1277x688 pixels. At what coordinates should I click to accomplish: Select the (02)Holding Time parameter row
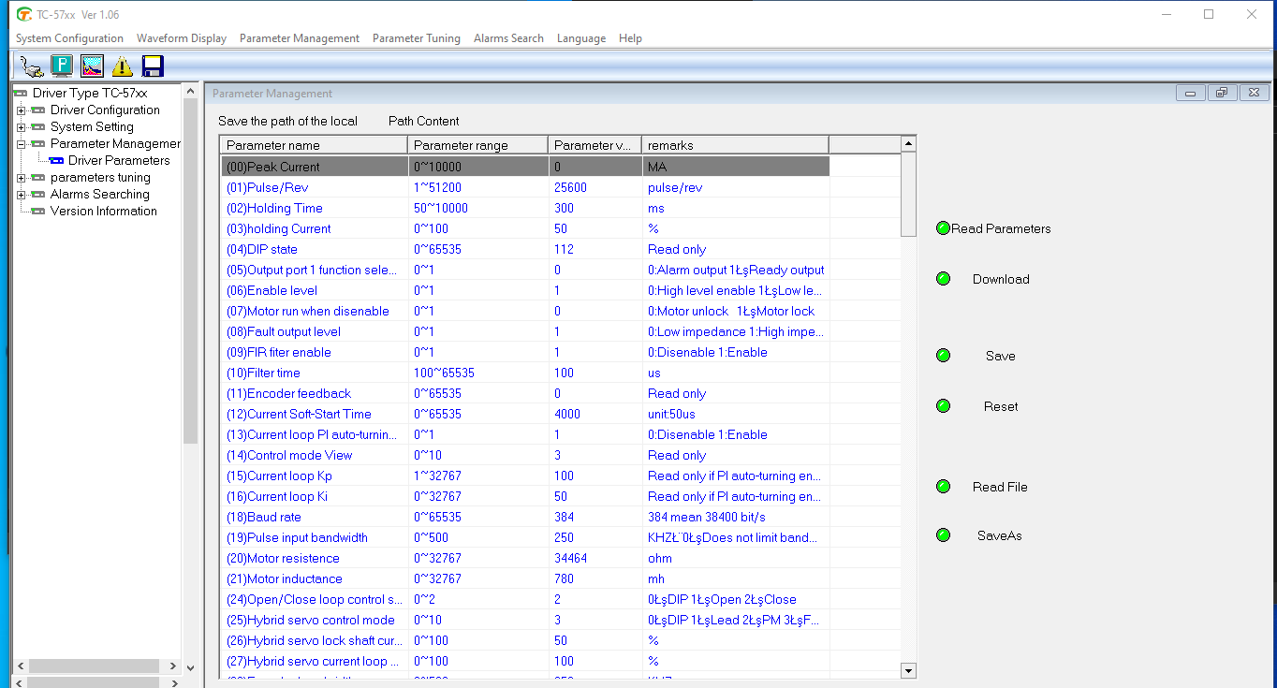tap(525, 208)
